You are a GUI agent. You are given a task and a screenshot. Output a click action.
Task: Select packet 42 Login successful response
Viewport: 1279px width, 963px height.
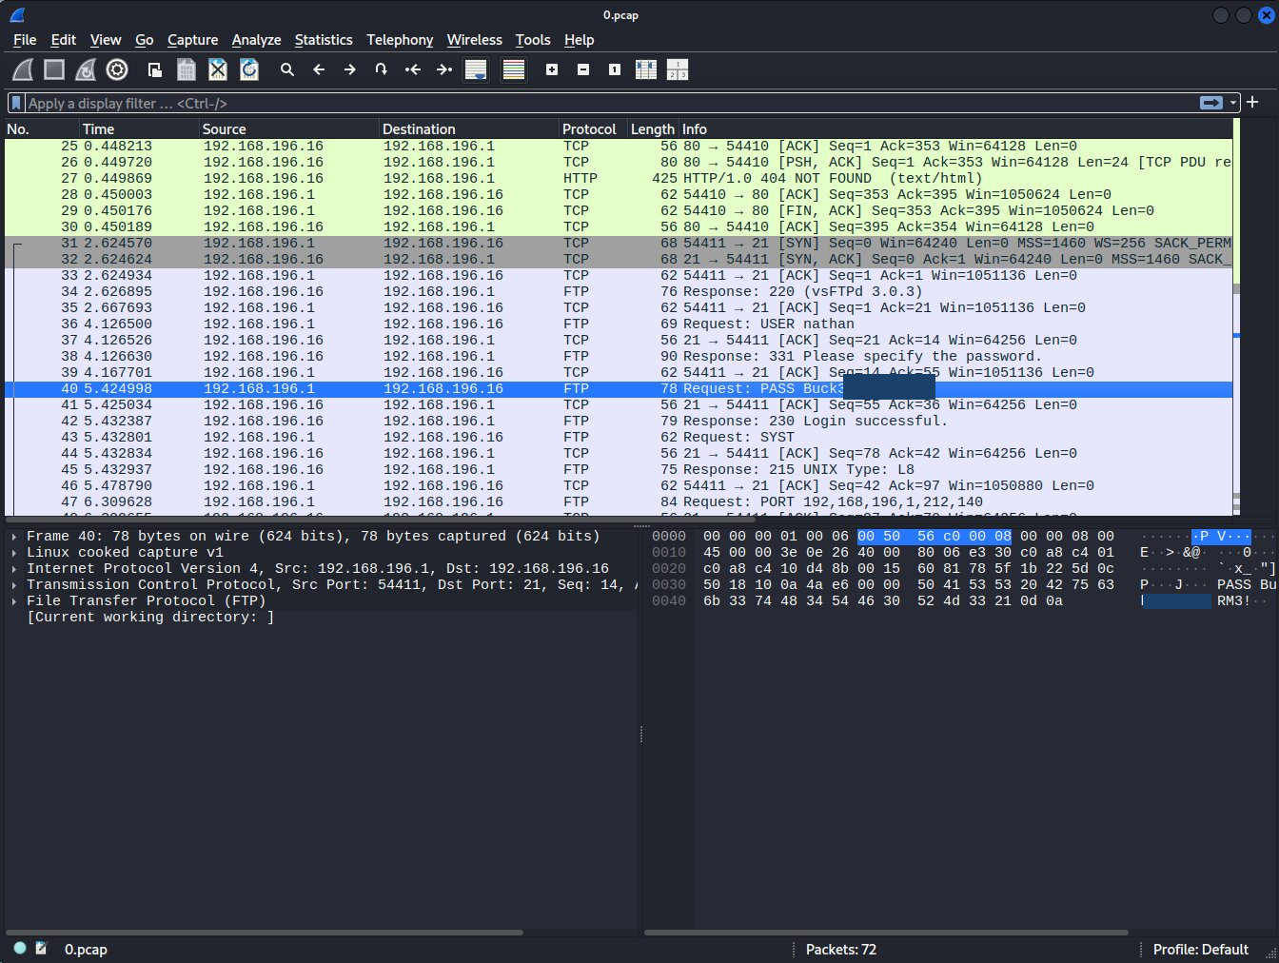pyautogui.click(x=619, y=422)
